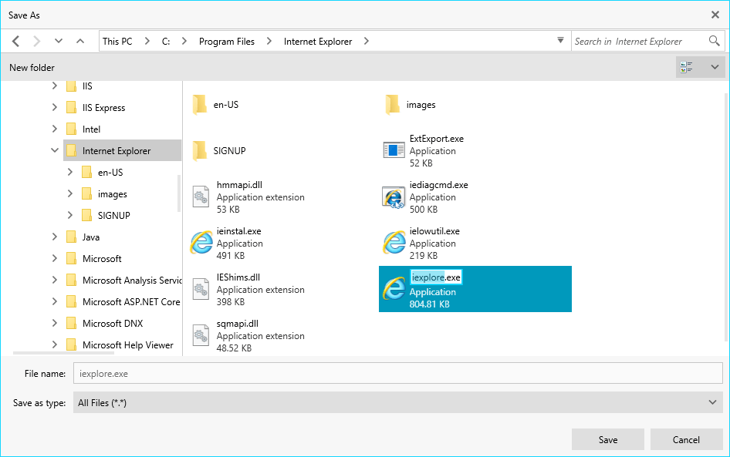Click the Save button
The height and width of the screenshot is (457, 730).
pos(607,439)
